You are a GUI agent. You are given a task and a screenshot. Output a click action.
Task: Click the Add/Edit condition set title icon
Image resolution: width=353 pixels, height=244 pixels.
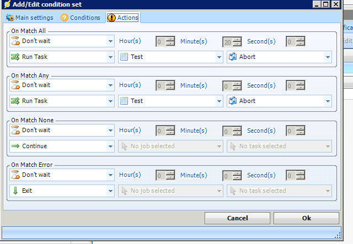(6, 4)
